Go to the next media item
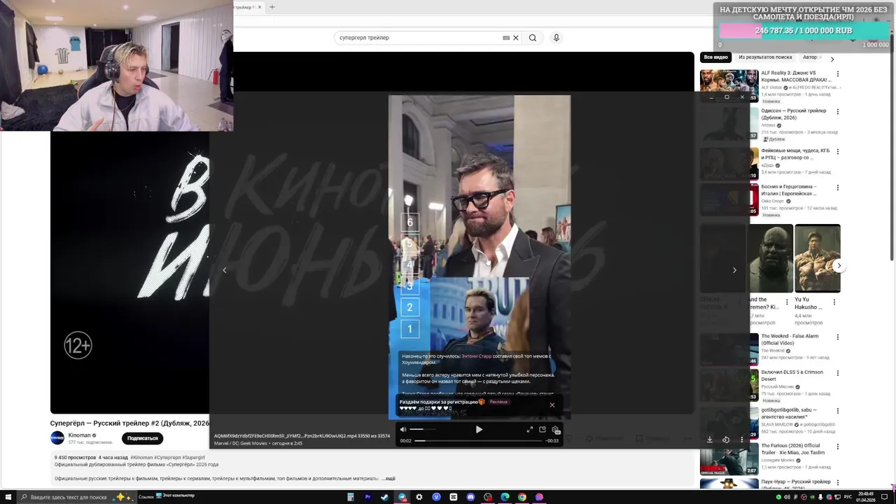The height and width of the screenshot is (504, 896). 734,269
